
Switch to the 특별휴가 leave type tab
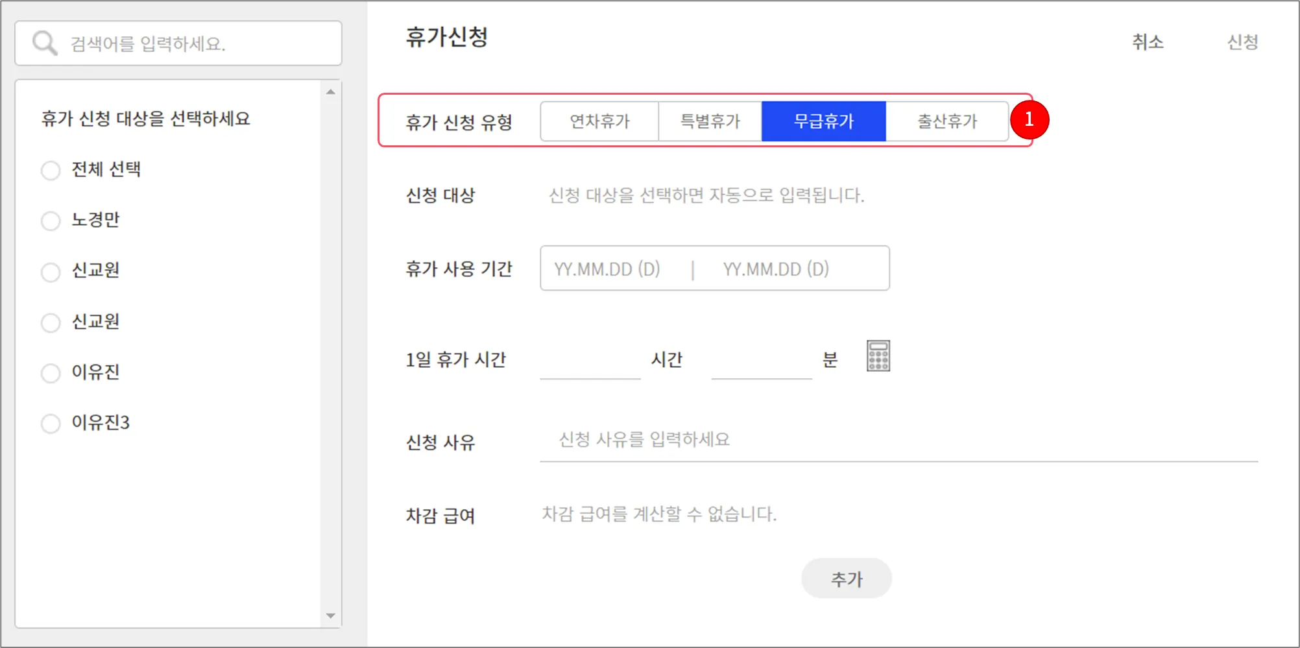[710, 121]
